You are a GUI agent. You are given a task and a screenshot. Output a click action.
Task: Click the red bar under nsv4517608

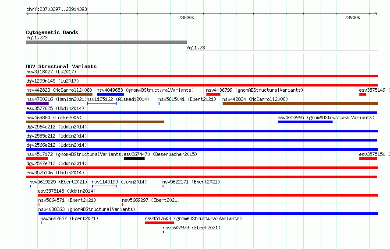coord(160,223)
